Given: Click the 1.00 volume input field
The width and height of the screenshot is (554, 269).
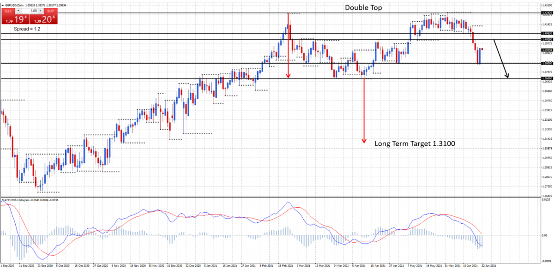Looking at the screenshot, I should [30, 10].
